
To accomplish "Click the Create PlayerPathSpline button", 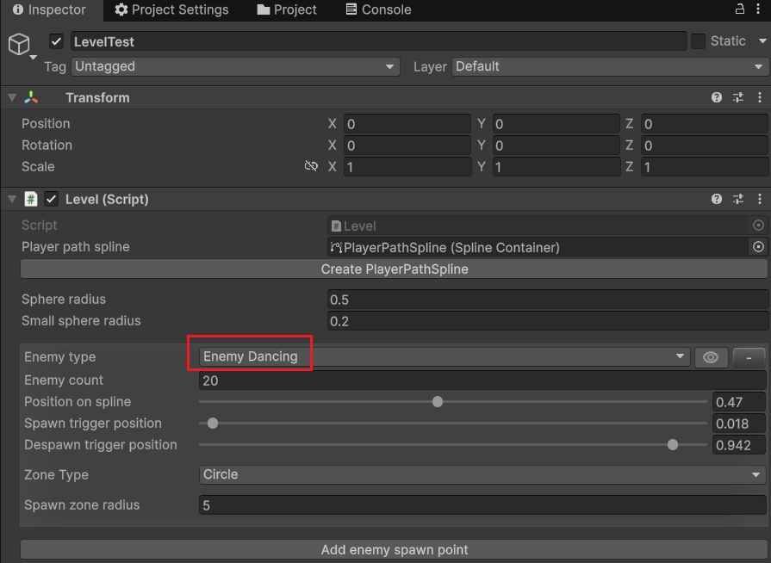I will (394, 269).
